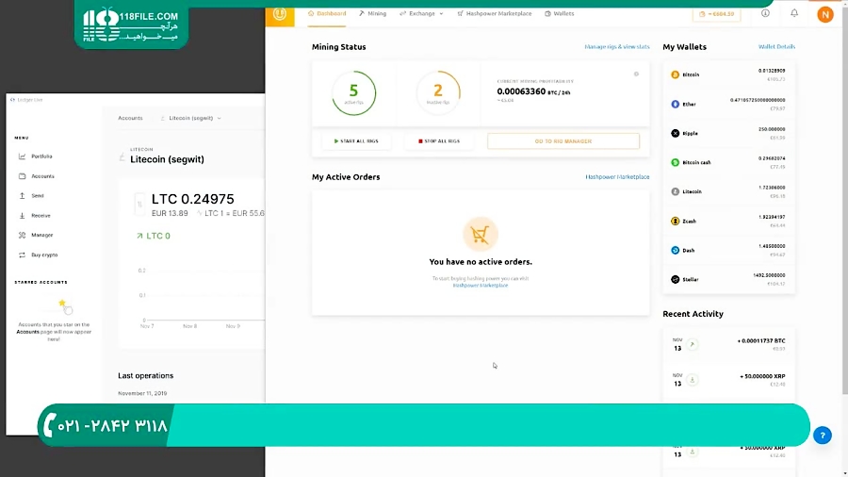Click the Accounts breadcrumb in Ledger Live
The height and width of the screenshot is (477, 848).
[x=130, y=118]
